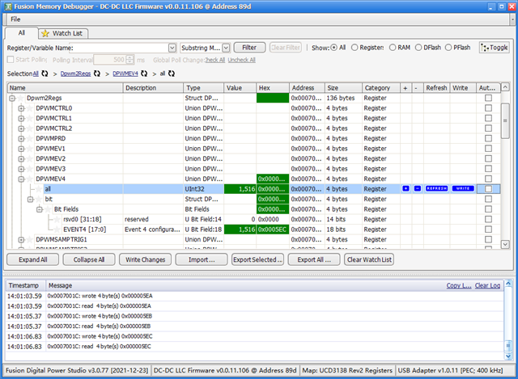
Task: Collapse the DPWMEV4 tree node
Action: point(21,179)
